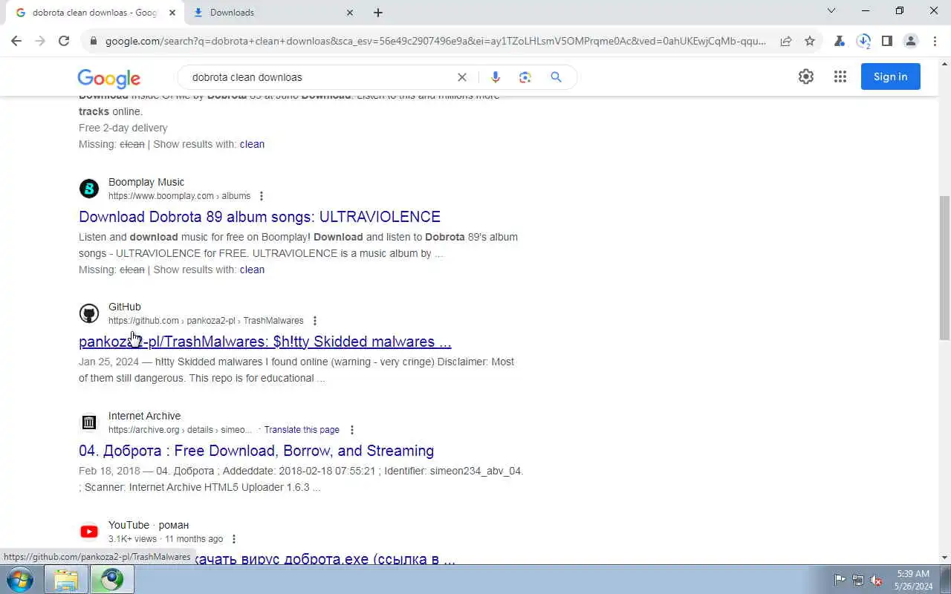Open more options for GitHub result
Screen dimensions: 951x594
tap(315, 321)
